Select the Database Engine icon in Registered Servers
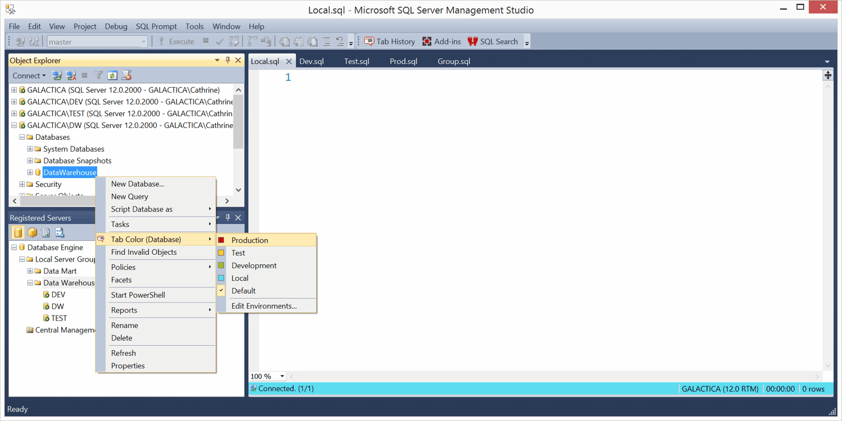The height and width of the screenshot is (421, 842). (18, 232)
